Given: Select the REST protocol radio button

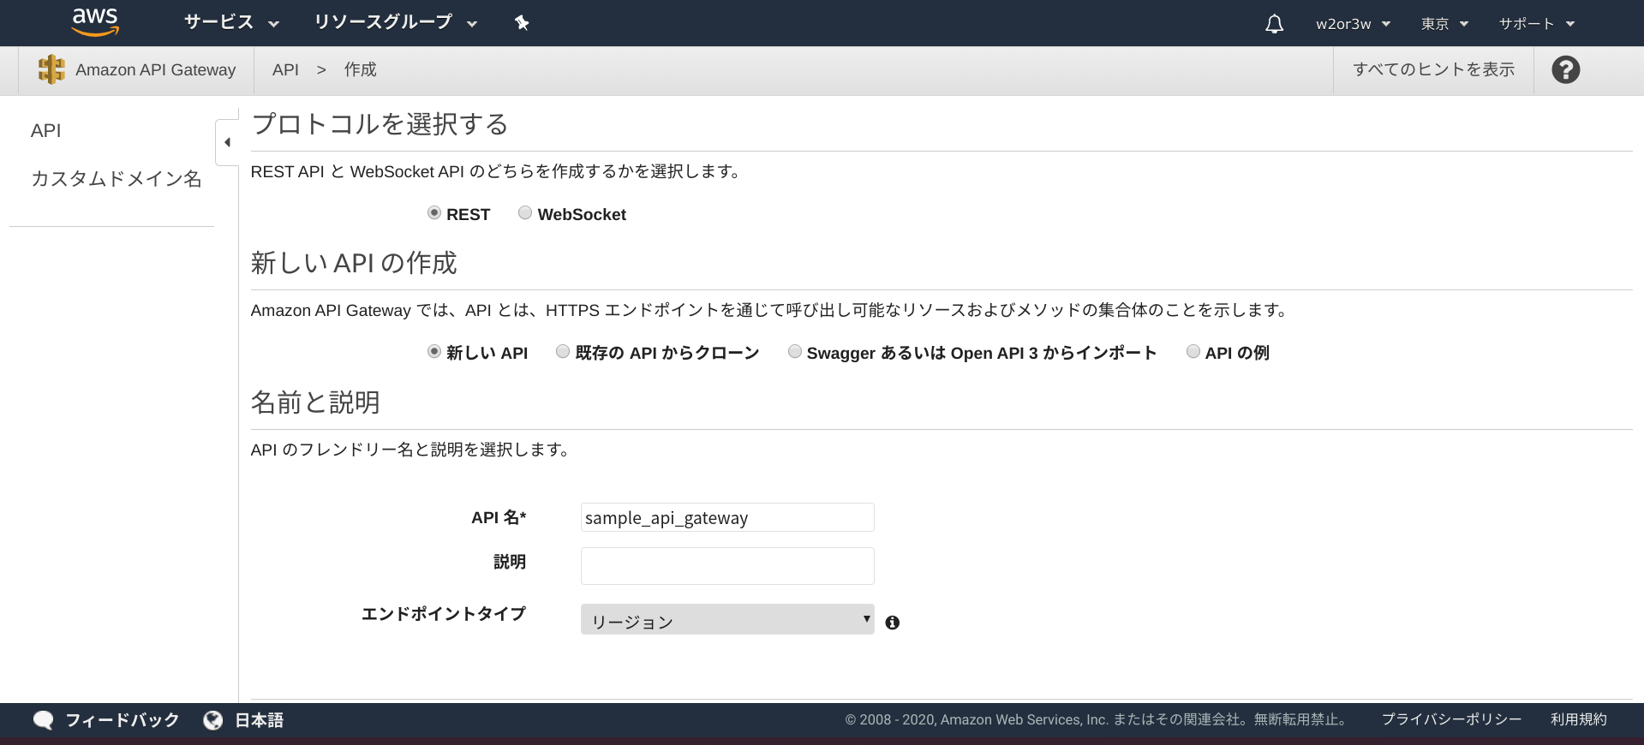Looking at the screenshot, I should point(434,213).
